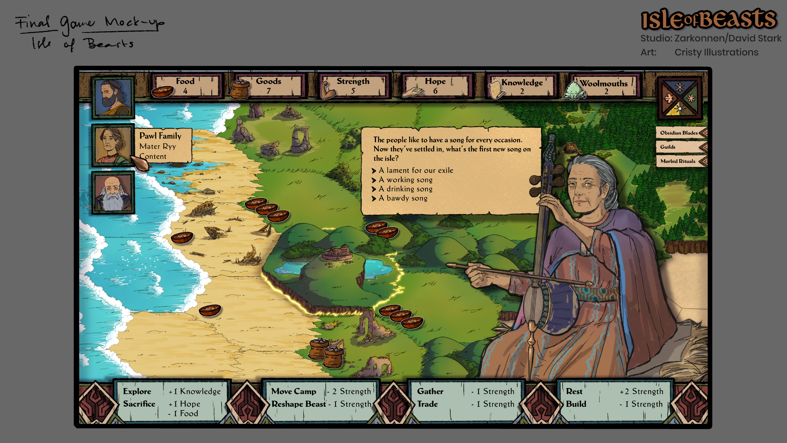Click the Goods count 7
The height and width of the screenshot is (443, 787).
pos(269,91)
